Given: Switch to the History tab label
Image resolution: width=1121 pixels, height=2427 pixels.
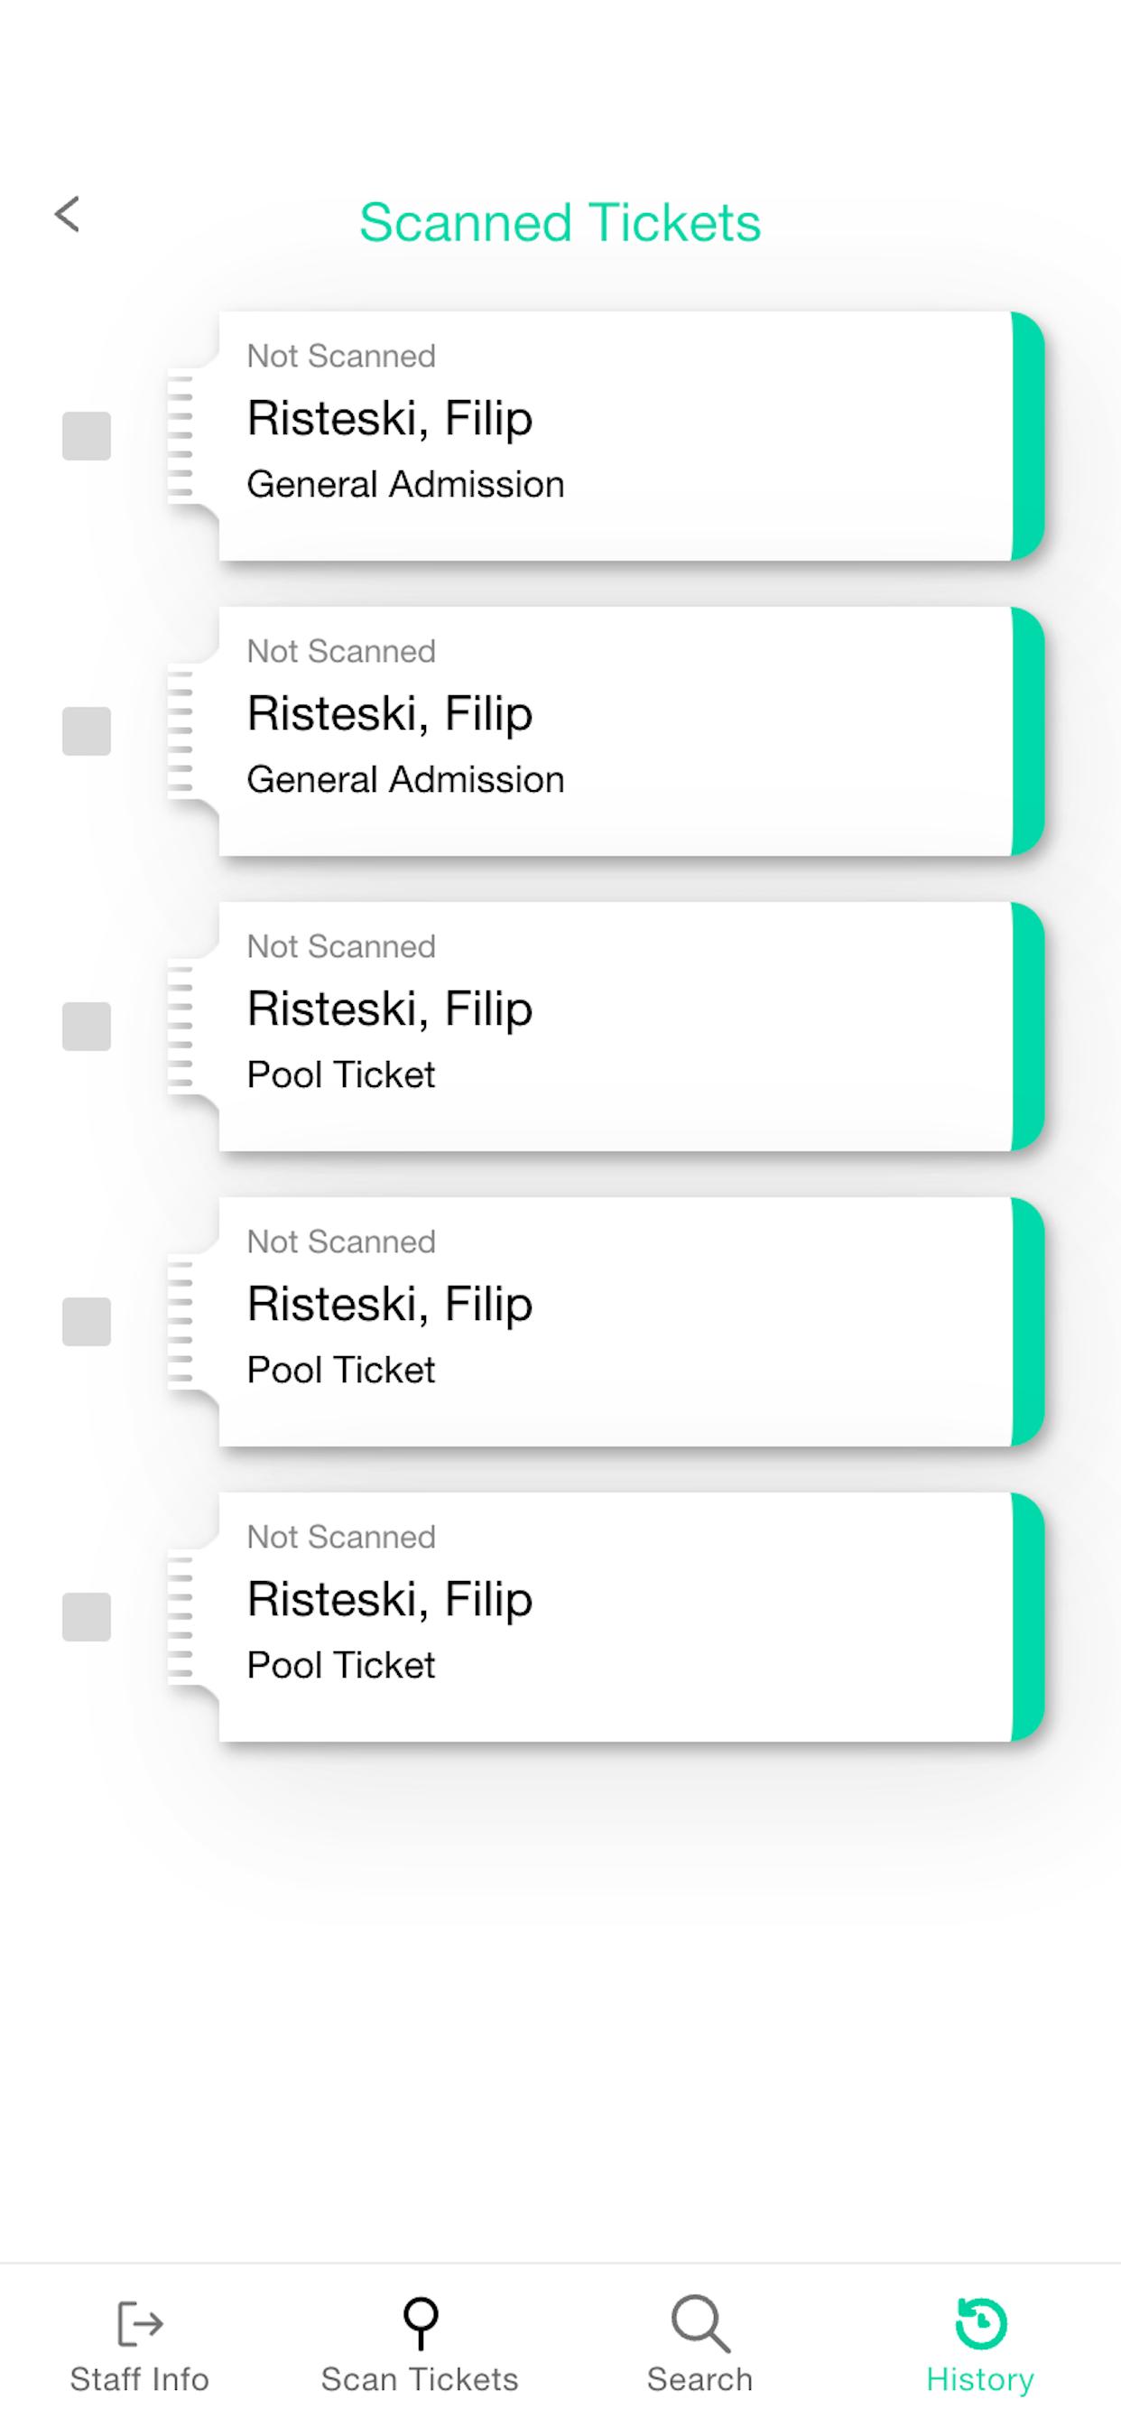Looking at the screenshot, I should coord(980,2380).
